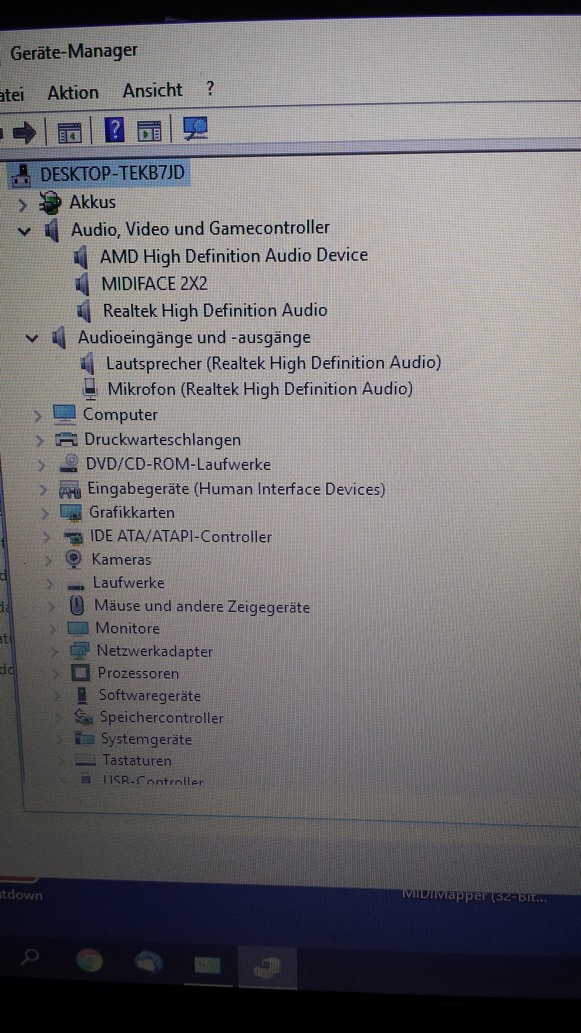581x1033 pixels.
Task: Click scan for hardware changes monitor icon
Action: click(x=195, y=128)
